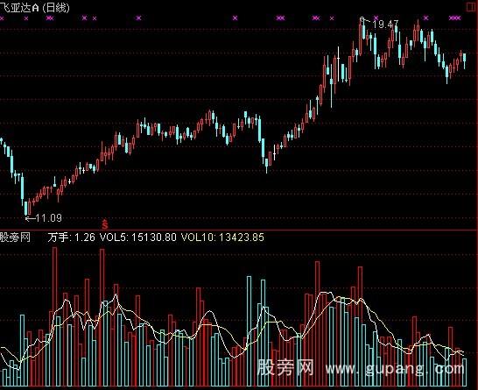Click the VOL10: 13423.85 indicator label
The image size is (478, 390).
[x=222, y=238]
